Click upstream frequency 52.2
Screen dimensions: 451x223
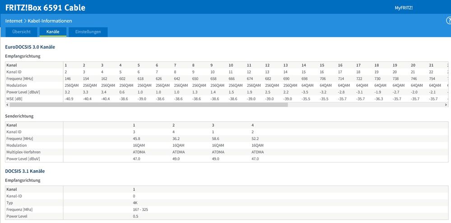(x=255, y=139)
